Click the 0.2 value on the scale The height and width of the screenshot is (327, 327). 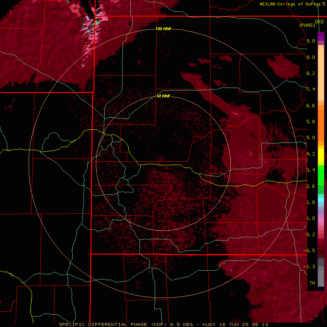[x=311, y=235]
